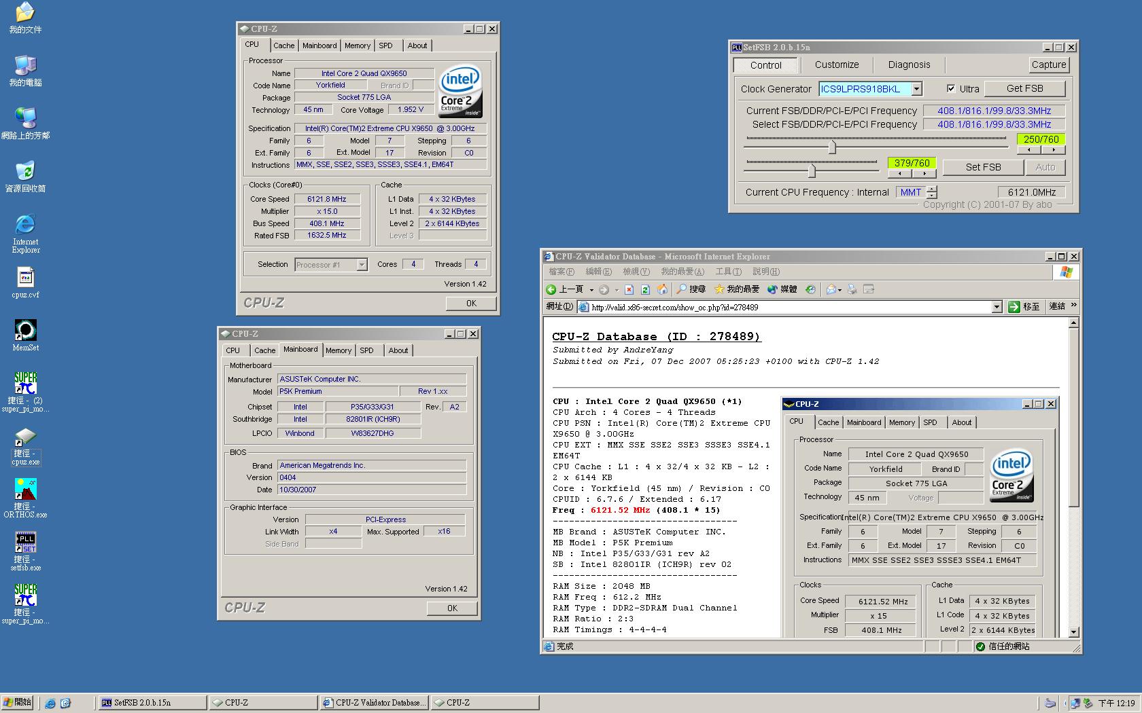Screen dimensions: 1142x713
Task: Click the Set FSB button
Action: 983,167
